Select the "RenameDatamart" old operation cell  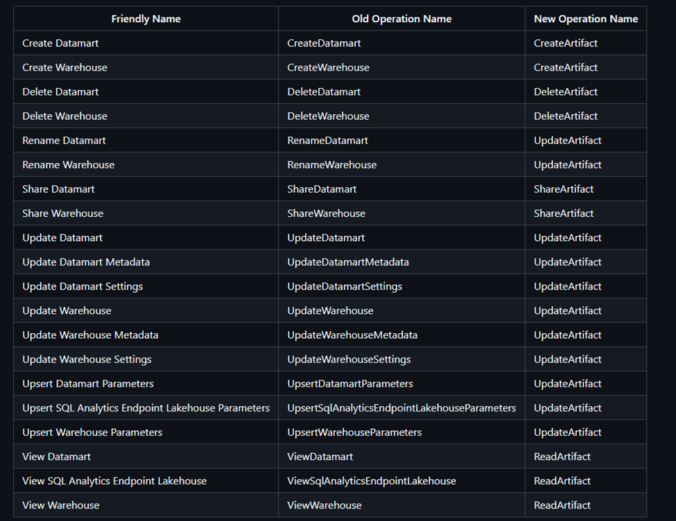327,140
